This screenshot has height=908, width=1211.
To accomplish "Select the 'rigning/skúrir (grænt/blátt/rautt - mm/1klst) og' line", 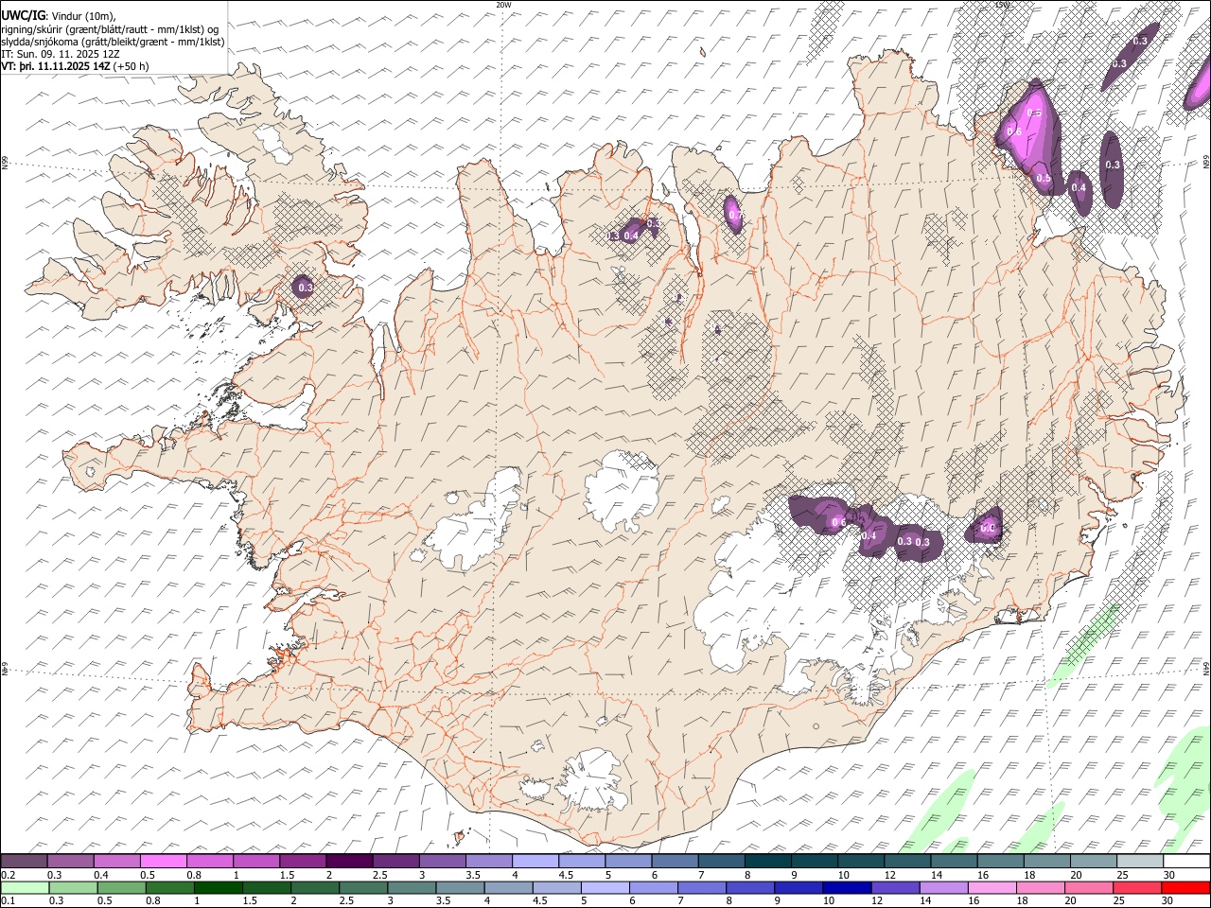I will (x=111, y=28).
